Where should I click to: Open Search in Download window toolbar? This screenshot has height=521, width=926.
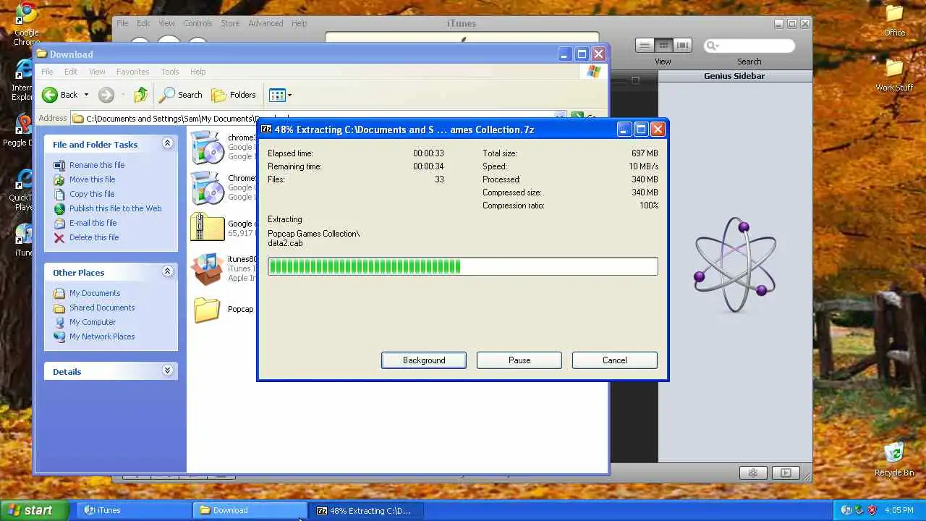[x=181, y=95]
